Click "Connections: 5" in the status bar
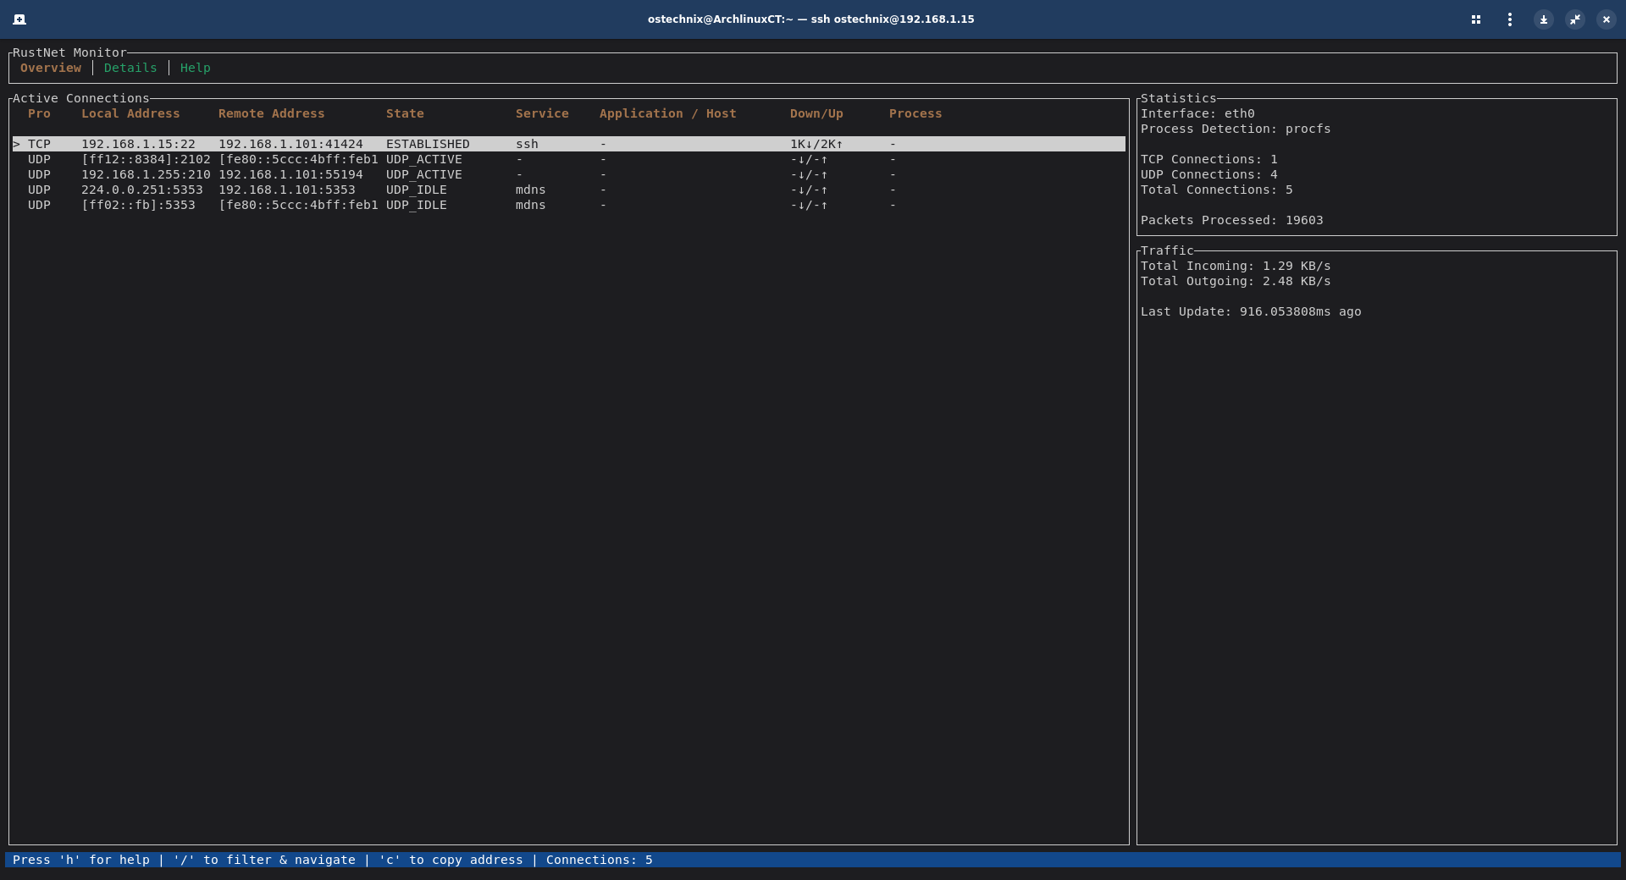 coord(599,860)
